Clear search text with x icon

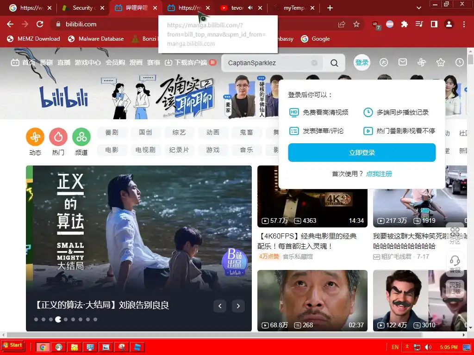(x=314, y=63)
